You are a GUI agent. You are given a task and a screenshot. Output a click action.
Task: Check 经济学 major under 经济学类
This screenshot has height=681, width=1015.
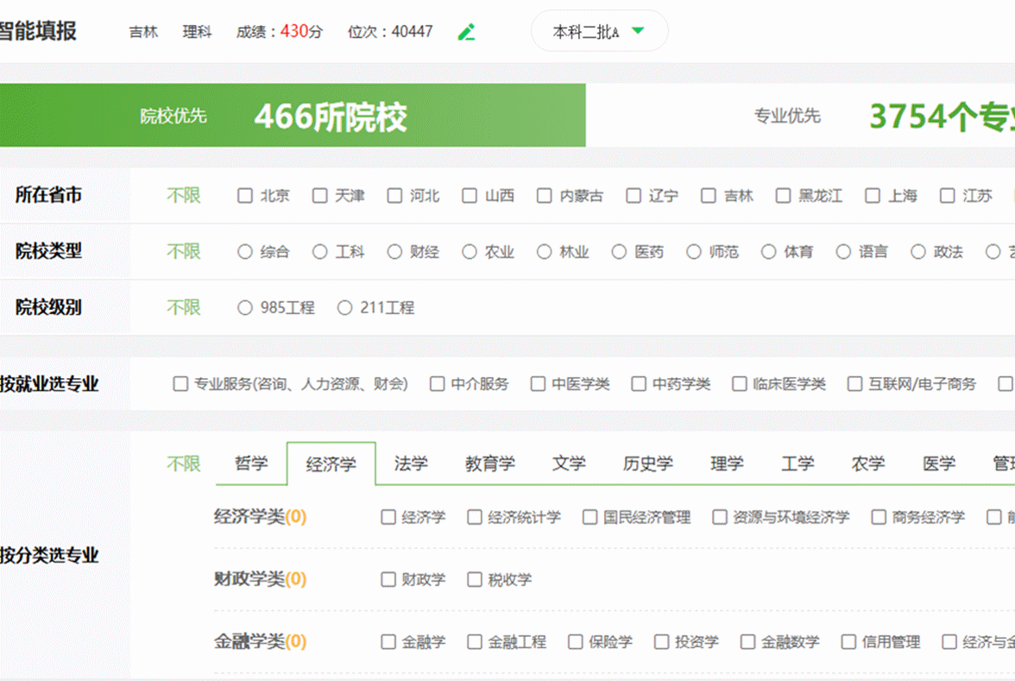click(388, 517)
